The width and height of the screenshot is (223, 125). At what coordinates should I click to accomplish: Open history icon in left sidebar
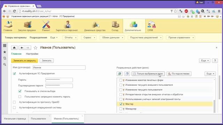coord(5,58)
